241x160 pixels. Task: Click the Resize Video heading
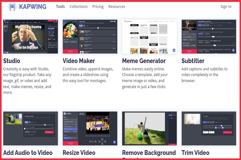pos(79,153)
